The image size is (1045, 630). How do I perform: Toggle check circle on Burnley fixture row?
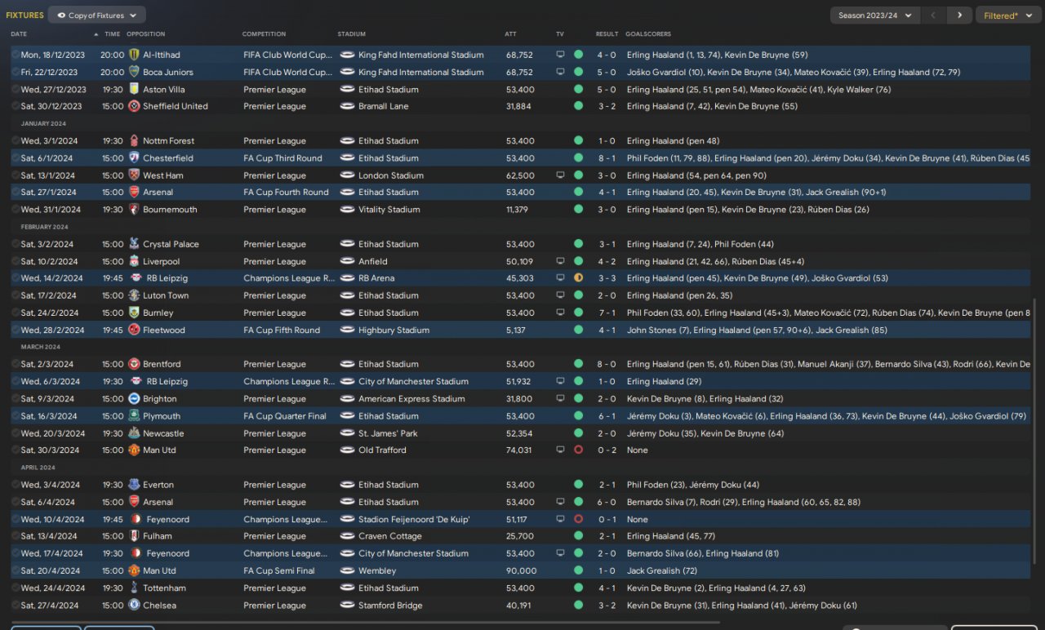(x=16, y=313)
